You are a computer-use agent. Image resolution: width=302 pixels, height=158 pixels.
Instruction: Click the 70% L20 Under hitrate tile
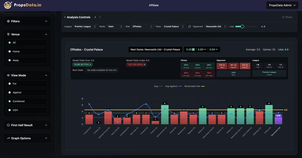tap(209, 74)
